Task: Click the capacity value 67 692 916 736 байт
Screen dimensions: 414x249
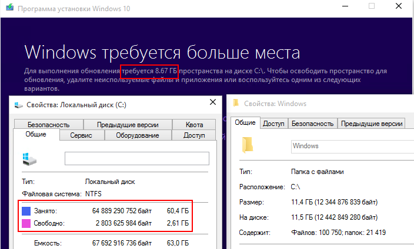Action: [122, 243]
